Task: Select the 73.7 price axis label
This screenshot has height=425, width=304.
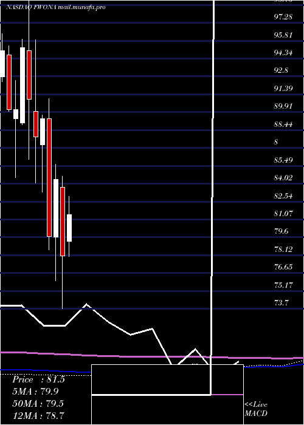Action: (x=281, y=303)
